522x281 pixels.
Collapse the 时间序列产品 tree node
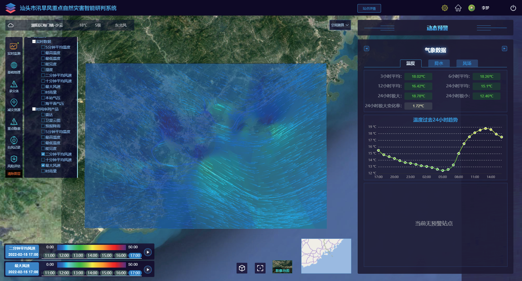(34, 109)
